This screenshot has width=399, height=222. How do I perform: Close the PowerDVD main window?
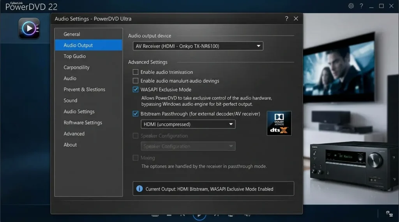[391, 6]
